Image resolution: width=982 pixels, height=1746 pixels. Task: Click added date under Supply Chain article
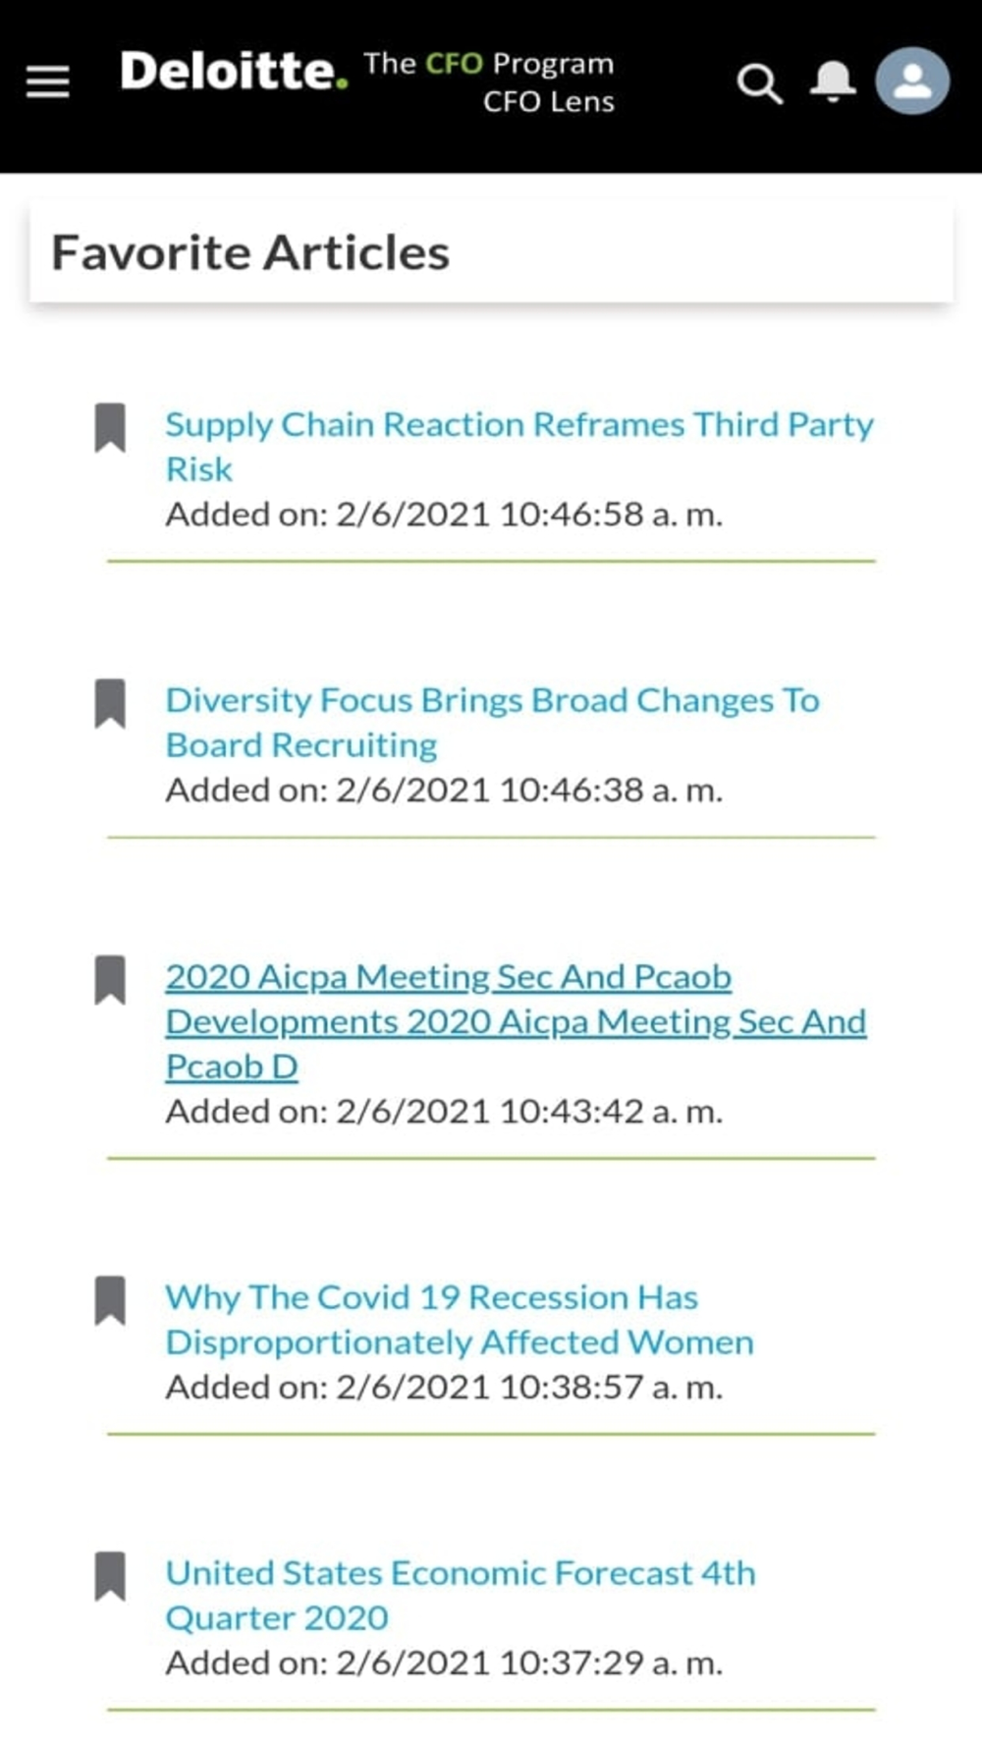(444, 515)
